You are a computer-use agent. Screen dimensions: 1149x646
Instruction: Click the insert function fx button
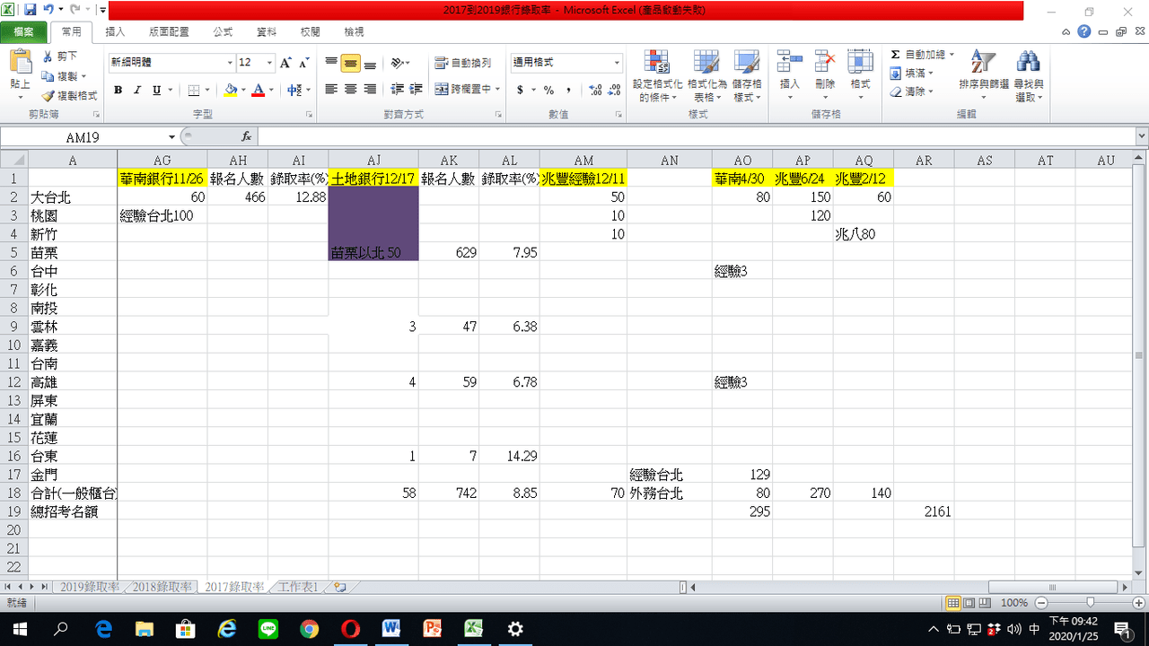click(246, 136)
